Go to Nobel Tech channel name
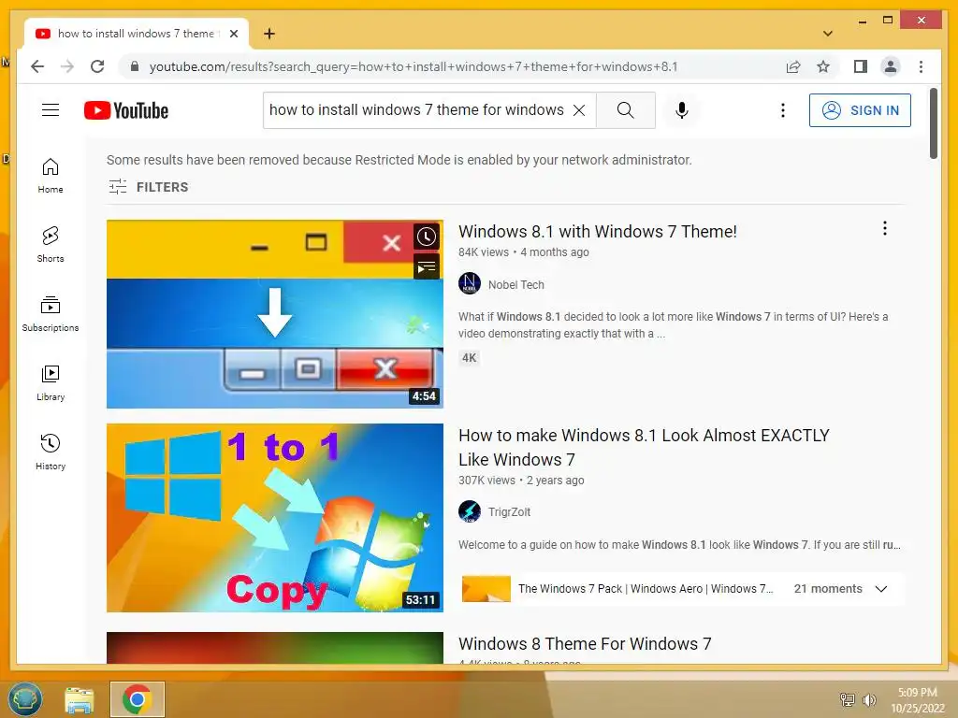 click(515, 284)
